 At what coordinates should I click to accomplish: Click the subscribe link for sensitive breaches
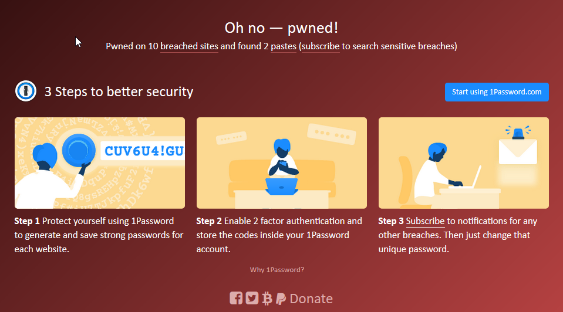tap(321, 46)
